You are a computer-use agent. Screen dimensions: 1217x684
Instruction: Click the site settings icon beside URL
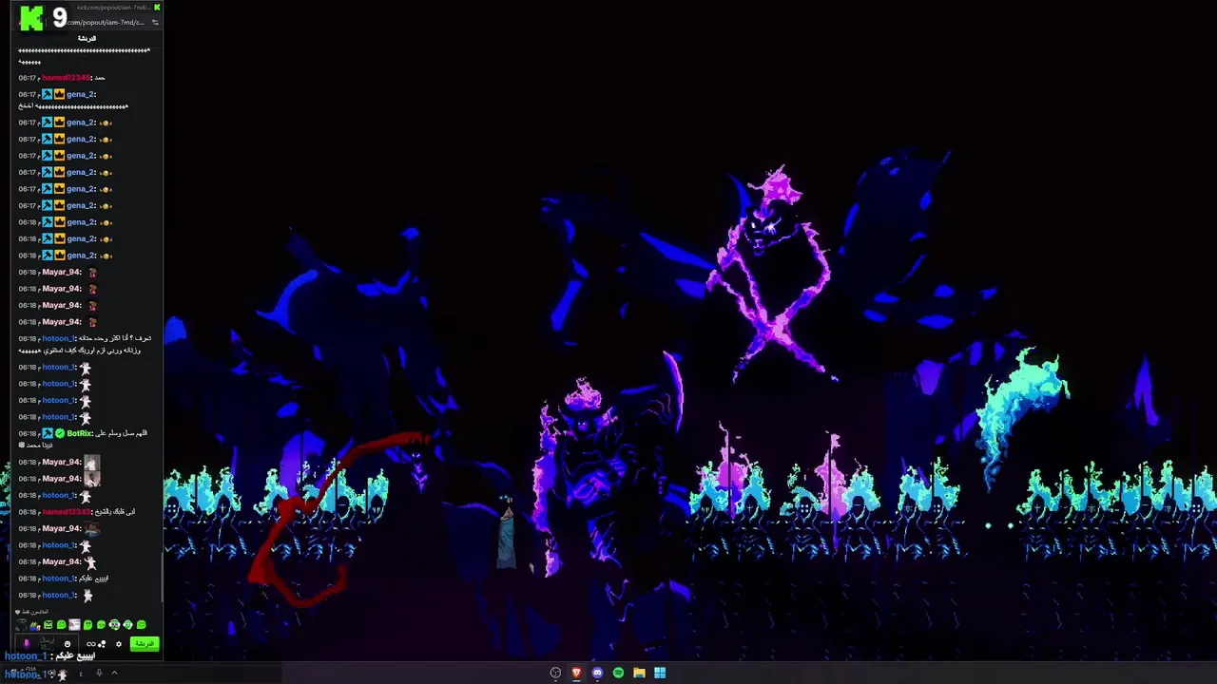(155, 22)
